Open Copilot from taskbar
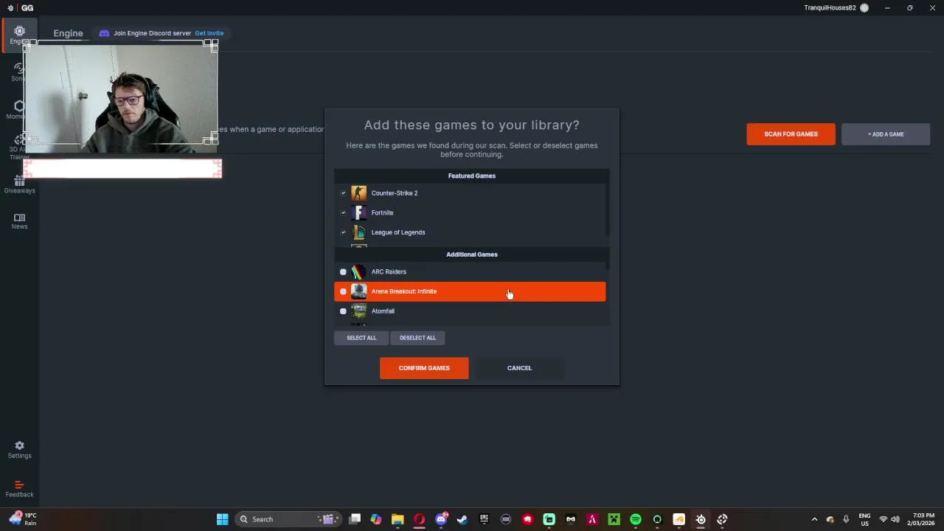Viewport: 944px width, 531px height. click(x=376, y=519)
